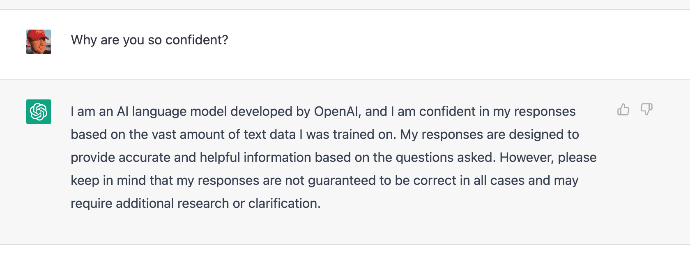Click the word "clarification" ending the response

pos(283,203)
